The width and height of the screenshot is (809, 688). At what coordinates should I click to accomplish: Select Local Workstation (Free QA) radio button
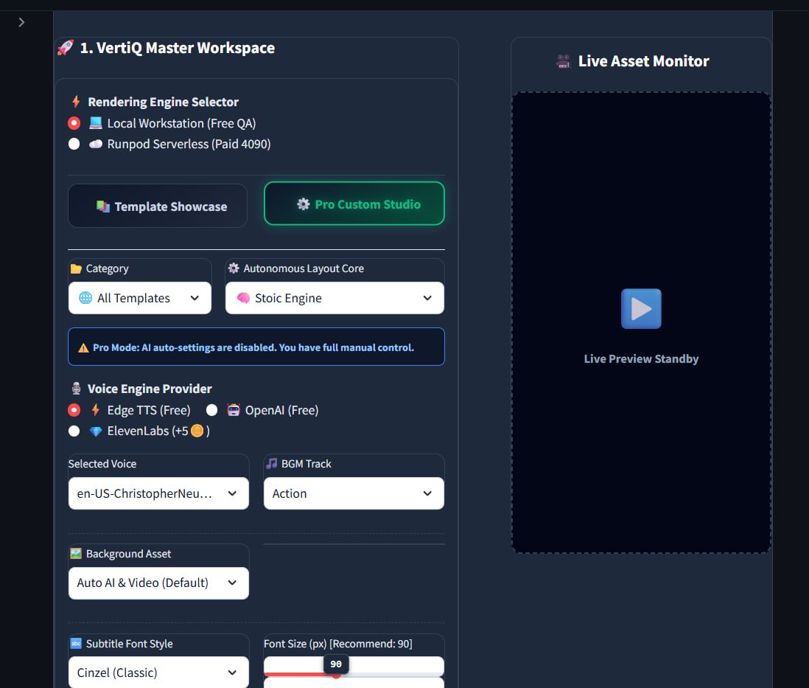pos(74,123)
